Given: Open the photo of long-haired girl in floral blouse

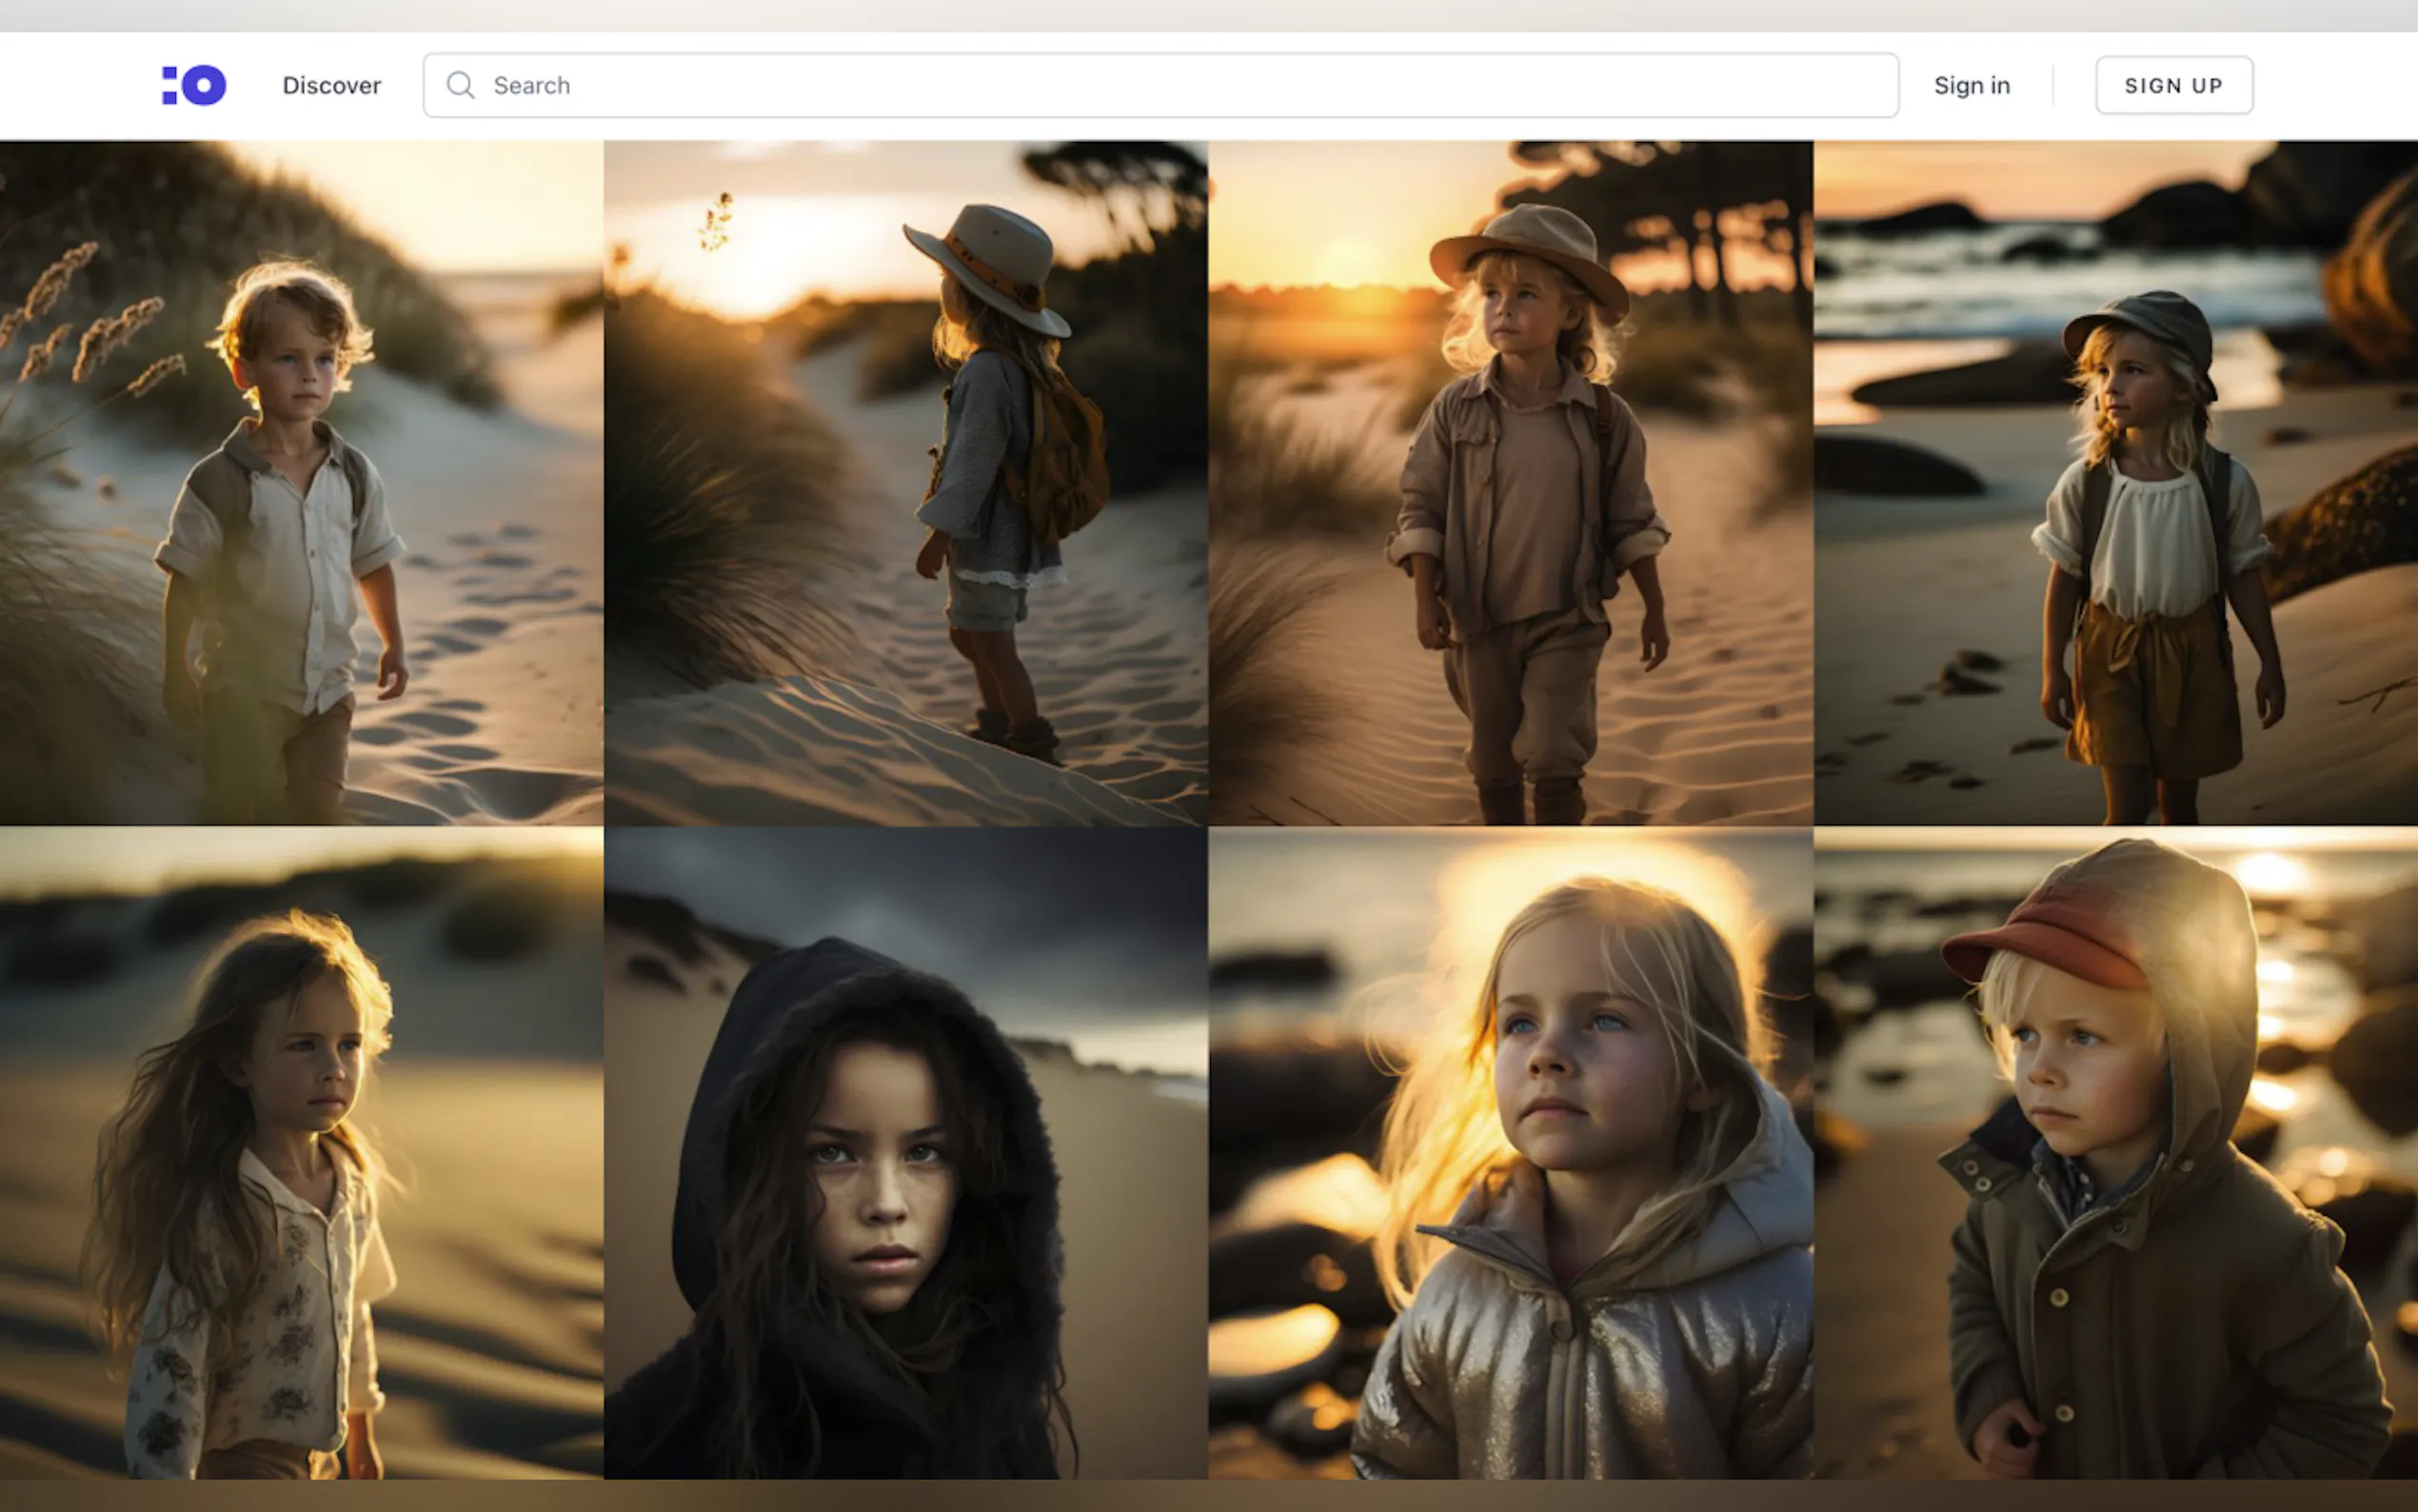Looking at the screenshot, I should tap(301, 1153).
